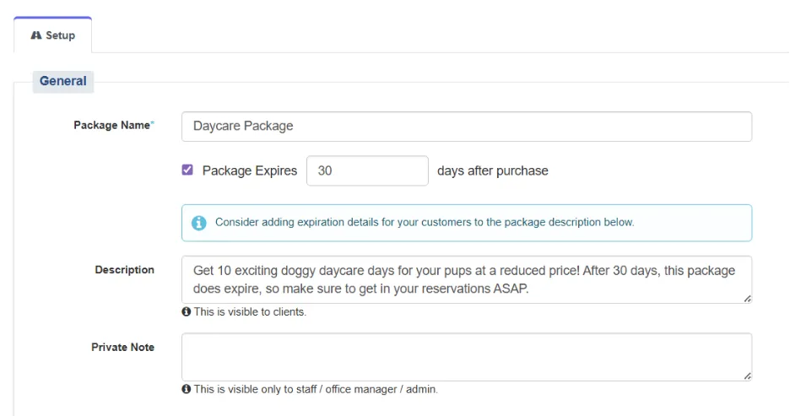The image size is (790, 416).
Task: Open the Setup tab
Action: [x=53, y=35]
